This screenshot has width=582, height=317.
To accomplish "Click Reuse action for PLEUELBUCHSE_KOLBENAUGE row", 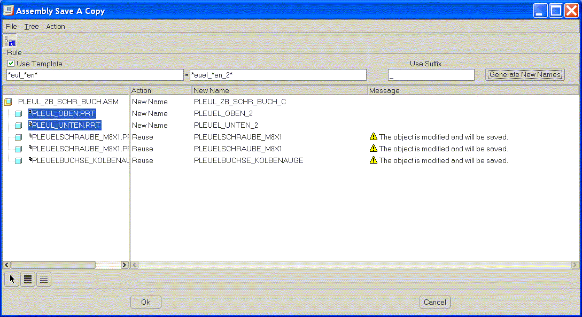I will point(143,161).
